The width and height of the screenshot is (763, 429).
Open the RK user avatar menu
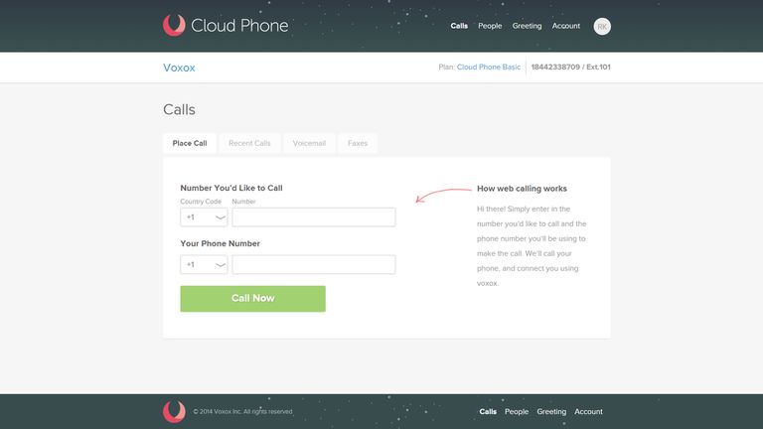[x=602, y=26]
